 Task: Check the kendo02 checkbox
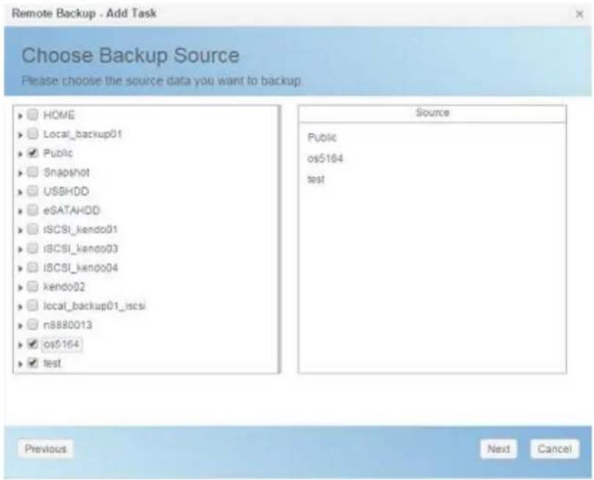tap(33, 286)
